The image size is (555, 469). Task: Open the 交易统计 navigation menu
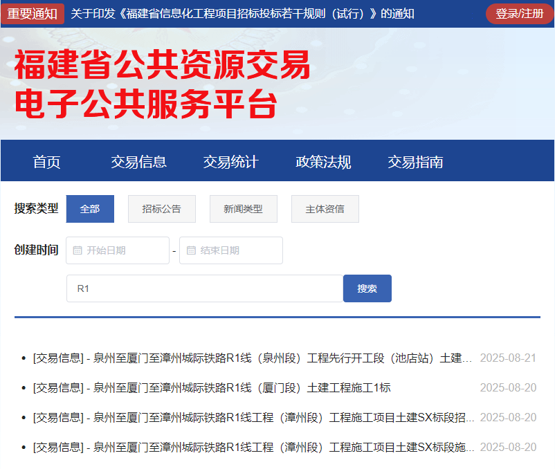tap(230, 162)
